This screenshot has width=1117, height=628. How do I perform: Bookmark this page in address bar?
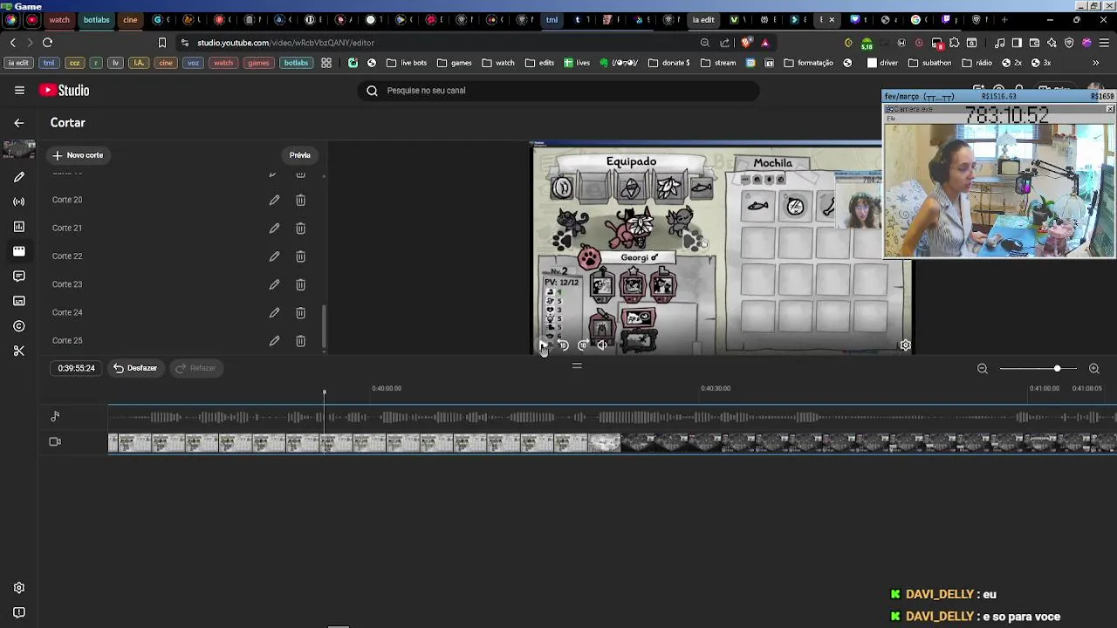(161, 42)
